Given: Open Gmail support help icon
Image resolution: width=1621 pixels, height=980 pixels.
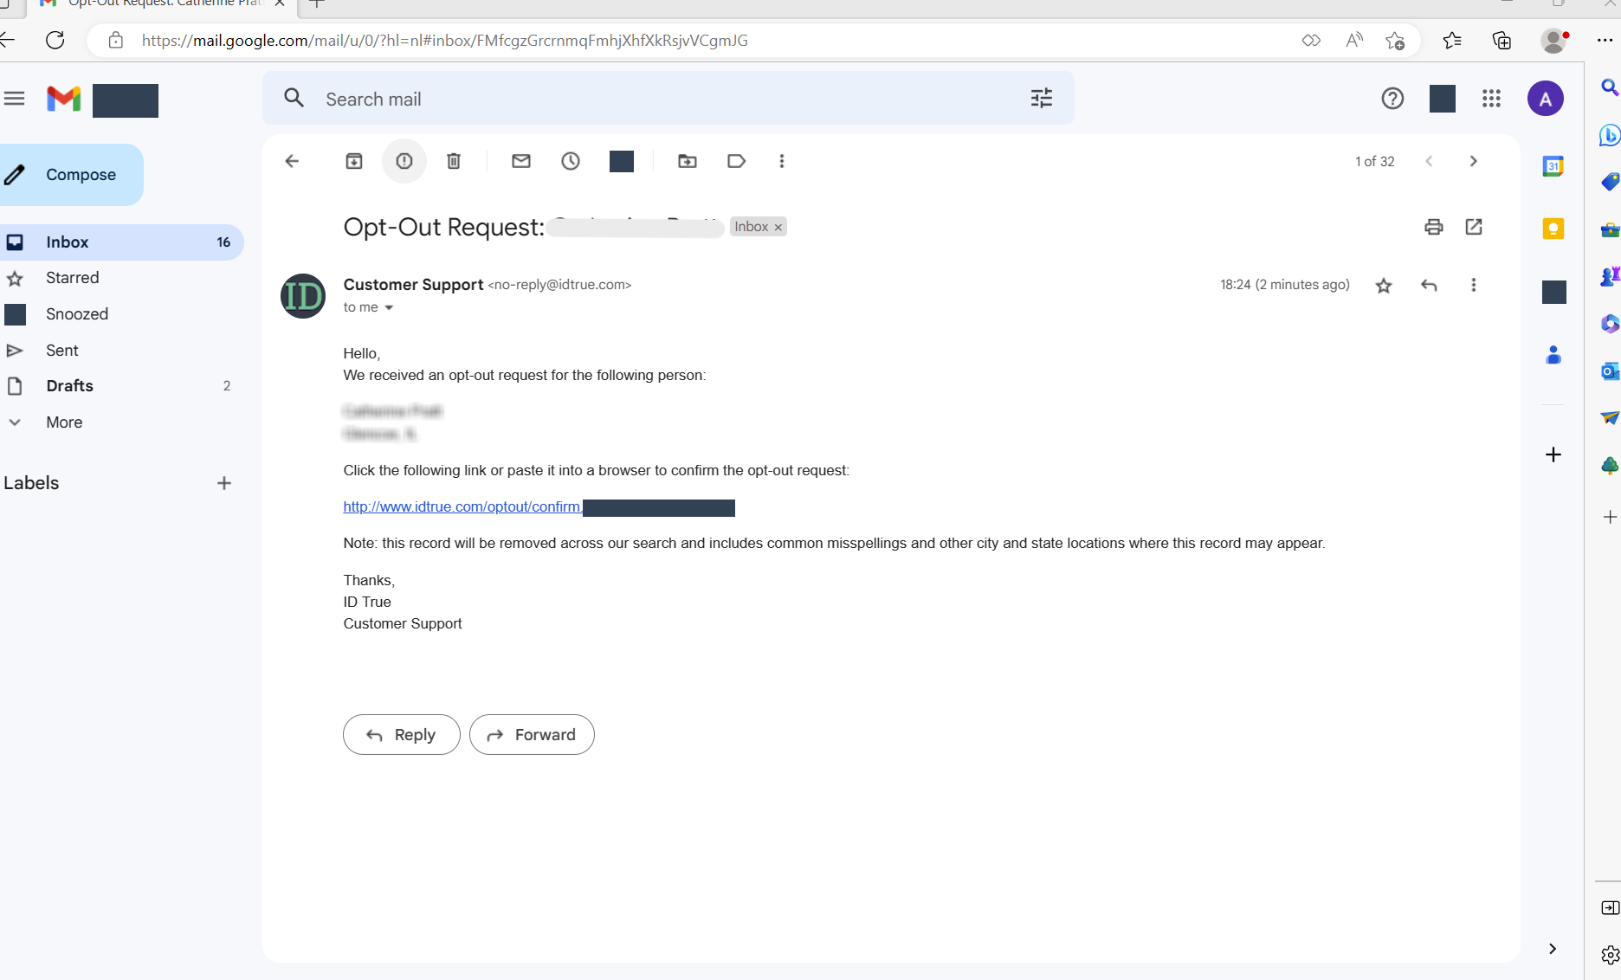Looking at the screenshot, I should 1392,99.
